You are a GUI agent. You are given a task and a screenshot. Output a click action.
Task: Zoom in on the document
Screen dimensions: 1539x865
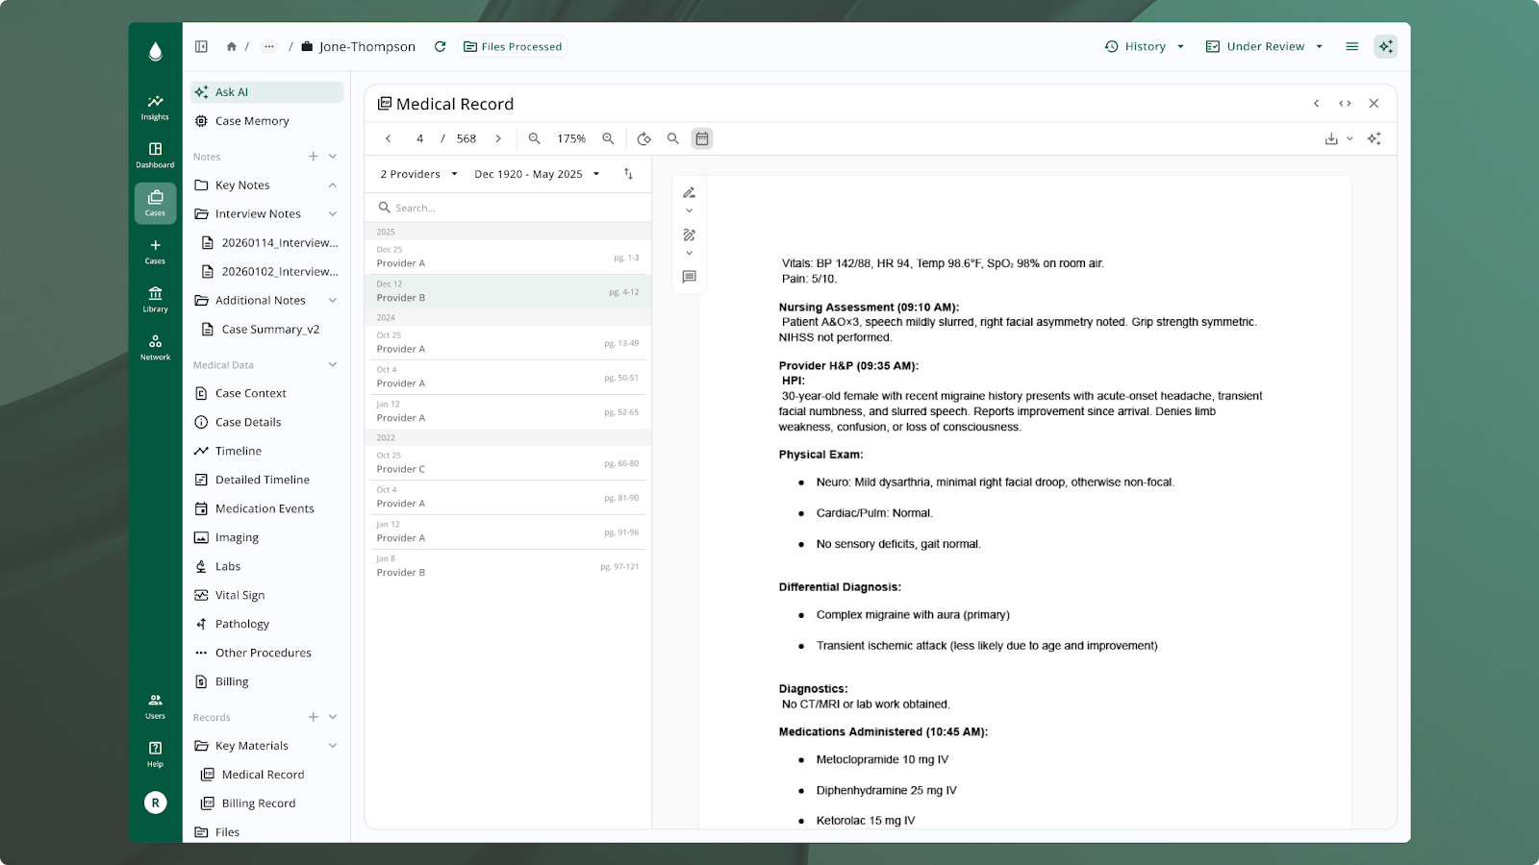click(x=608, y=138)
